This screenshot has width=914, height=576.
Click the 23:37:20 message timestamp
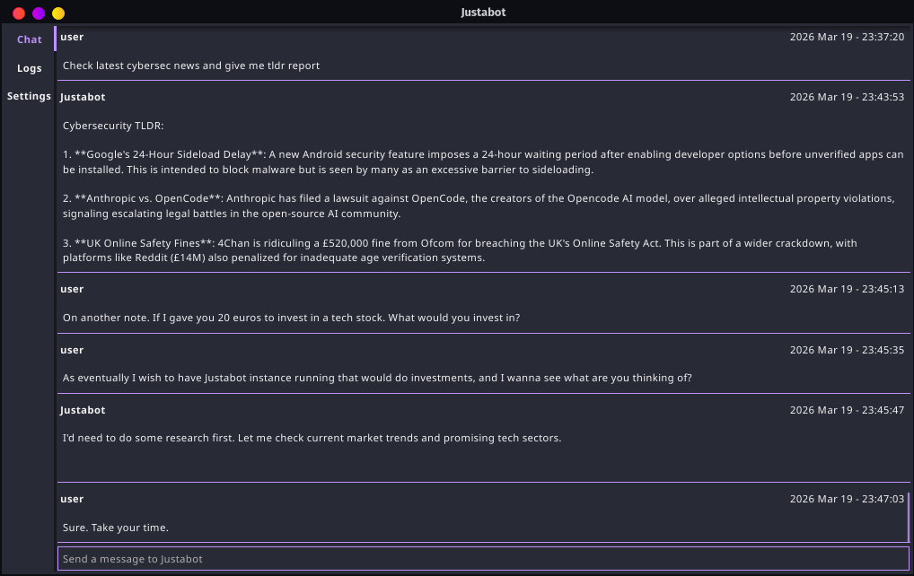click(847, 37)
